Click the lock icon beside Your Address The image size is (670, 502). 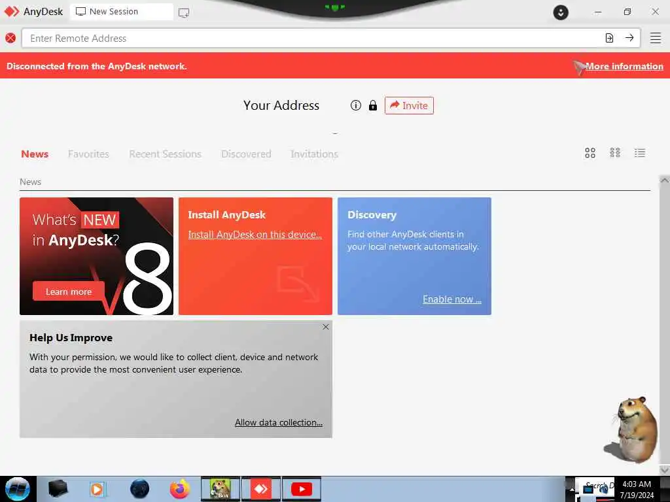(x=373, y=105)
